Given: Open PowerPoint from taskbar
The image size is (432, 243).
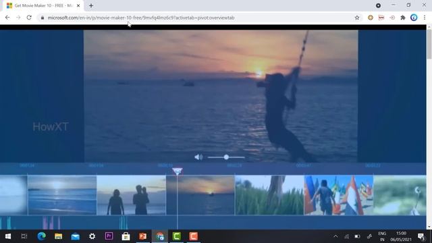Looking at the screenshot, I should click(142, 236).
